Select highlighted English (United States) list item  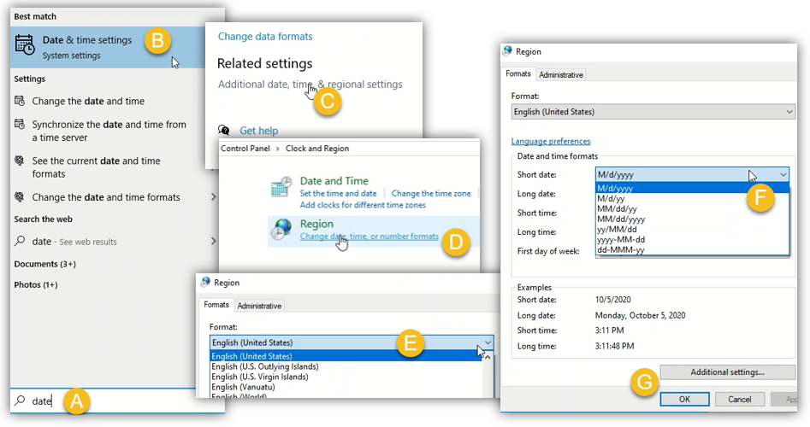tap(346, 356)
